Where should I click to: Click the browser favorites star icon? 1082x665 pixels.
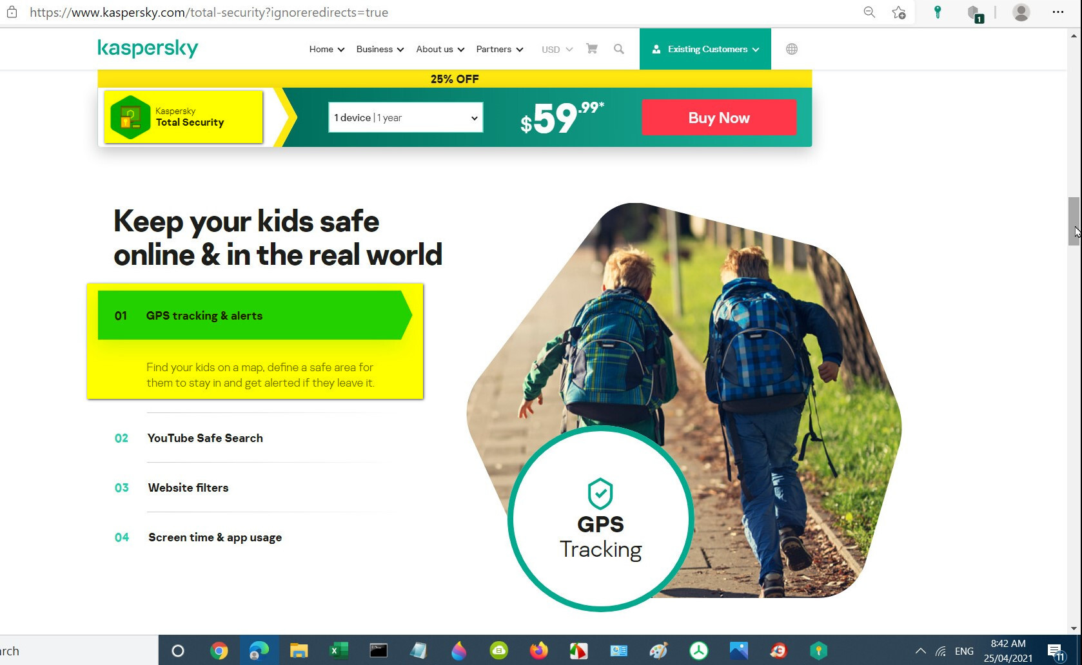tap(898, 12)
